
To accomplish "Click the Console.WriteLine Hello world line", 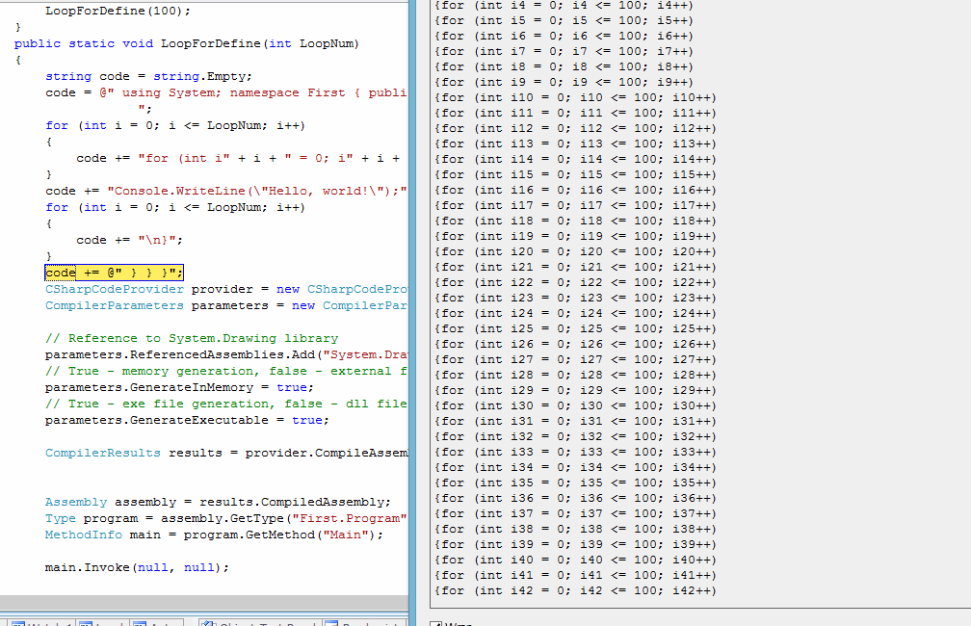I will 226,191.
